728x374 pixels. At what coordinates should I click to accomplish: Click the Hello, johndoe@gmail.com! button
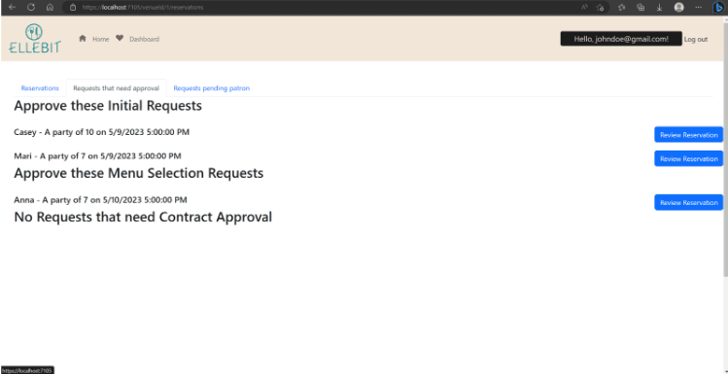pos(621,39)
